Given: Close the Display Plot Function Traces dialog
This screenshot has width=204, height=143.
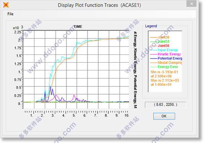Looking at the screenshot, I should [191, 4].
